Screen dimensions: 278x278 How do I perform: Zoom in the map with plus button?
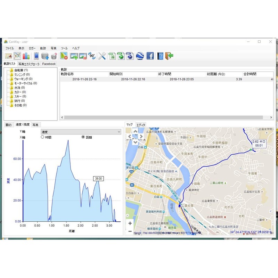130,223
